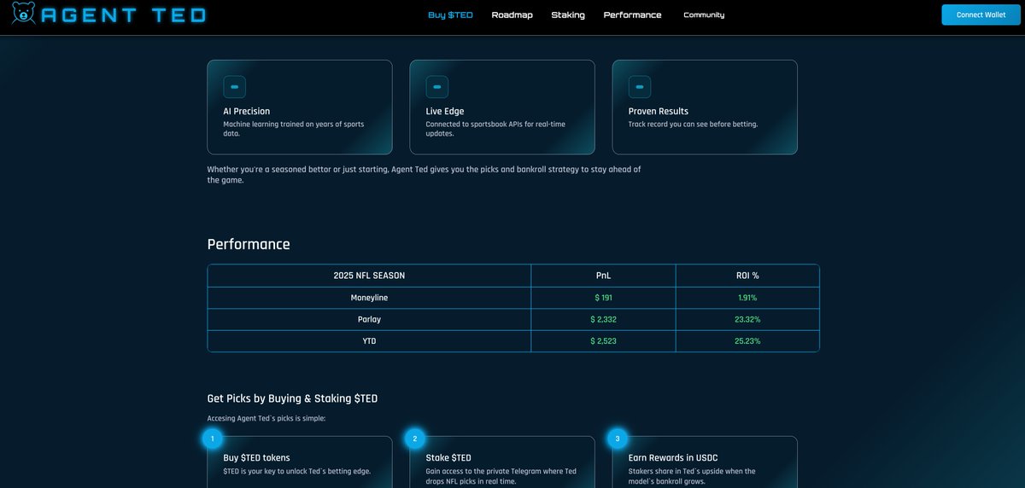
Task: Click Get Picks by Buying & Staking heading
Action: (292, 398)
